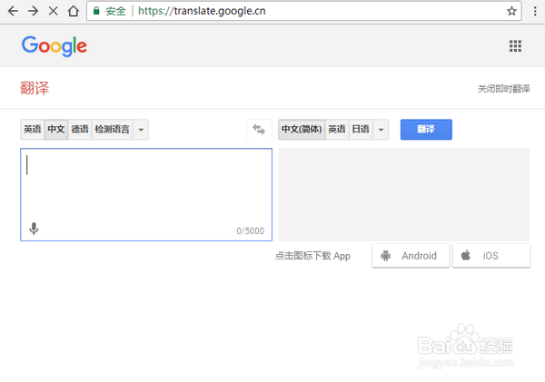Screen dimensions: 545x382
Task: Expand the source language dropdown arrow
Action: [141, 130]
